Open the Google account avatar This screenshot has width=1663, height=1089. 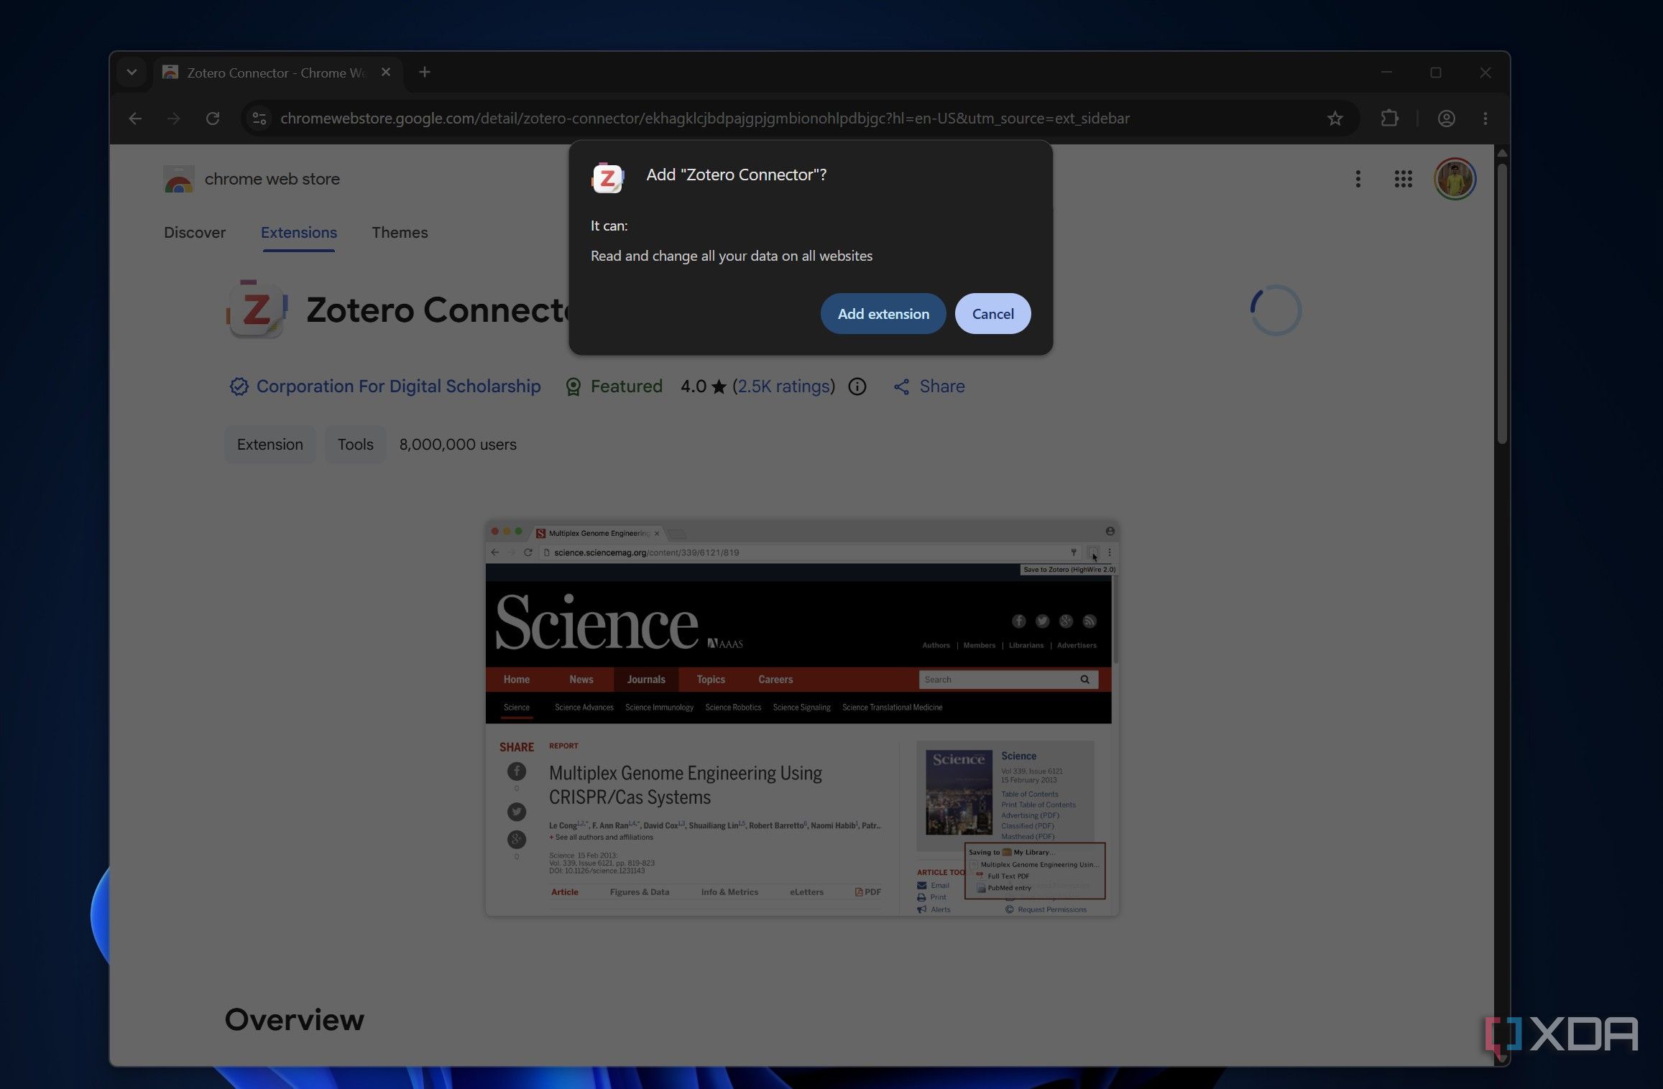point(1455,179)
